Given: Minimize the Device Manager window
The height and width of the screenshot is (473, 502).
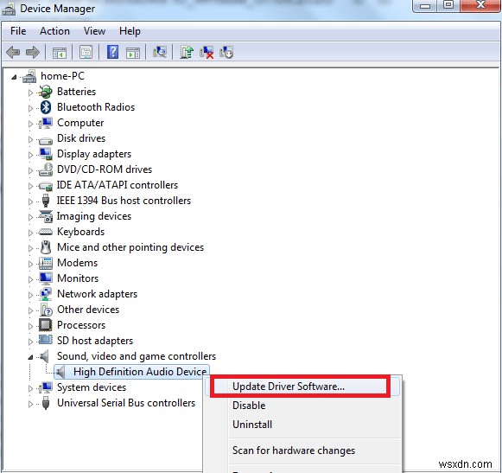Looking at the screenshot, I should pyautogui.click(x=425, y=5).
